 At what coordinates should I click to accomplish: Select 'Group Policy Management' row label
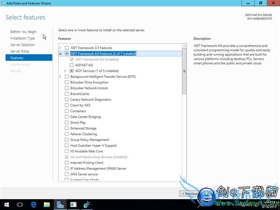click(90, 140)
